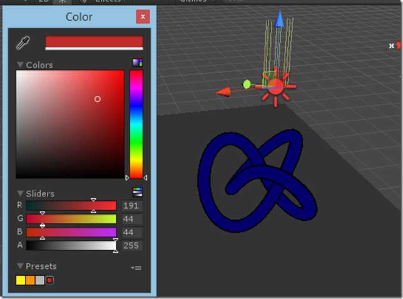Image resolution: width=403 pixels, height=299 pixels.
Task: Choose the gray preset swatch
Action: click(40, 280)
